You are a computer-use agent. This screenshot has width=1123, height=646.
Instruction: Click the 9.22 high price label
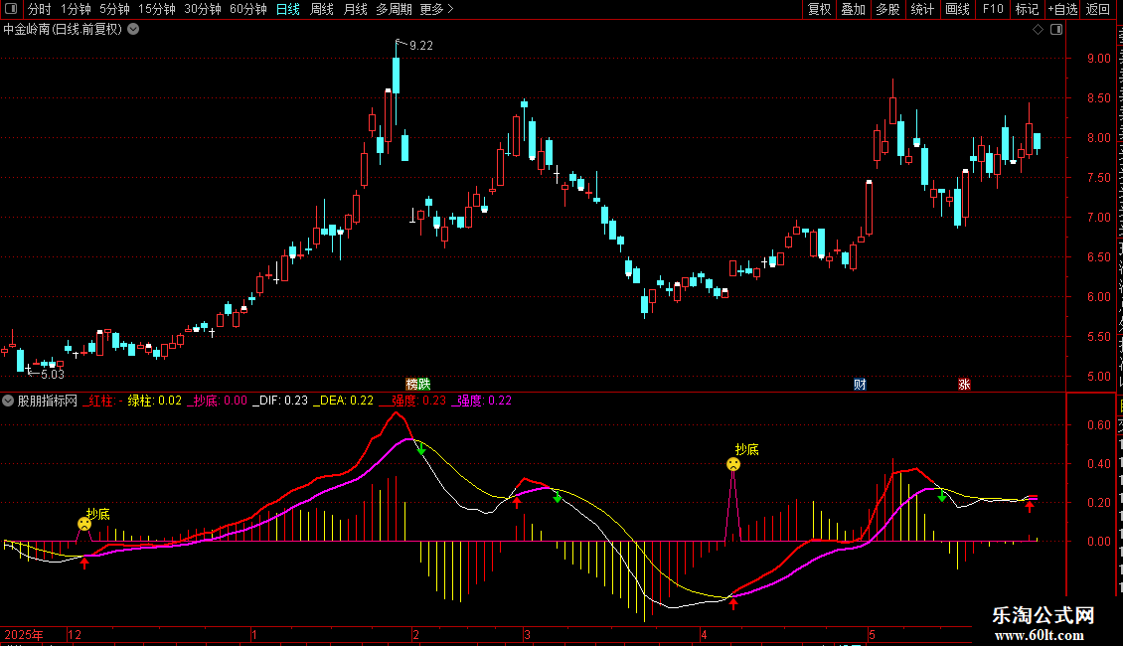(x=421, y=46)
